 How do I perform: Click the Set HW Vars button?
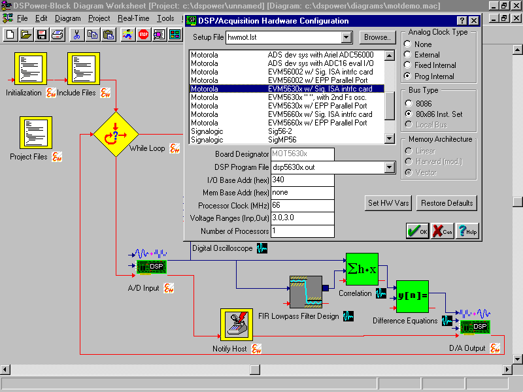[388, 203]
